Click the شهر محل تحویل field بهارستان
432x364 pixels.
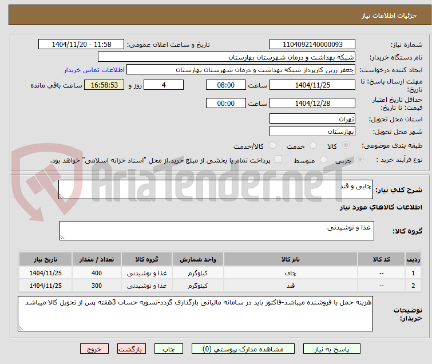(312, 132)
